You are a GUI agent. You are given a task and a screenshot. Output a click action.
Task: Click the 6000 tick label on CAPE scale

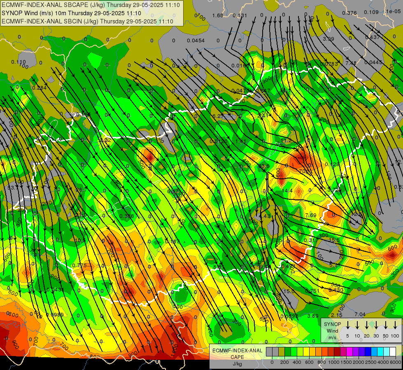point(395,362)
